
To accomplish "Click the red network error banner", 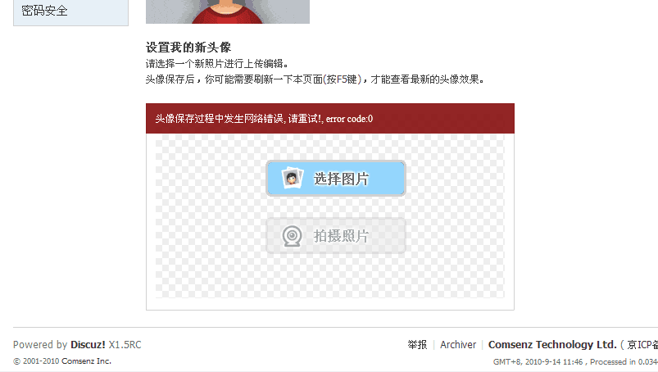I will (x=330, y=118).
